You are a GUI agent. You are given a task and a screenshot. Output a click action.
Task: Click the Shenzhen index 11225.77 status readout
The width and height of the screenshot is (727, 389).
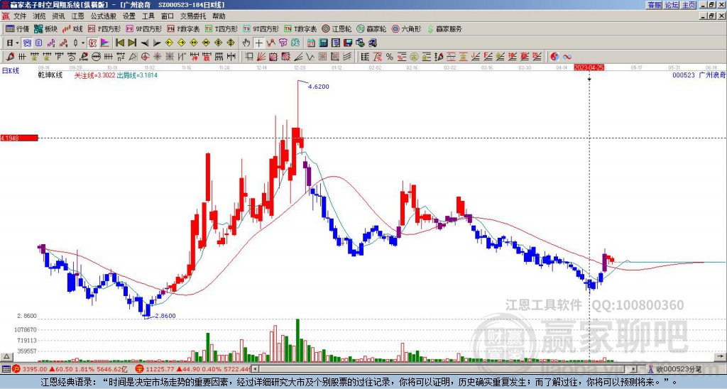[194, 369]
